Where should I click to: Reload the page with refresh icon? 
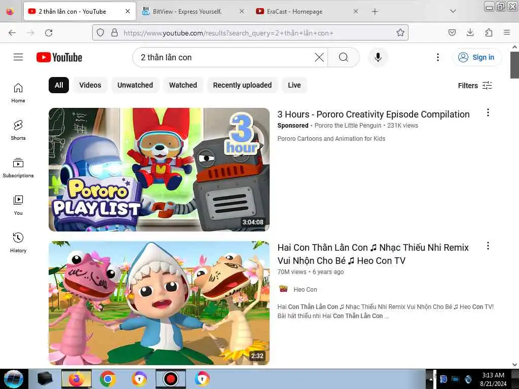click(49, 33)
